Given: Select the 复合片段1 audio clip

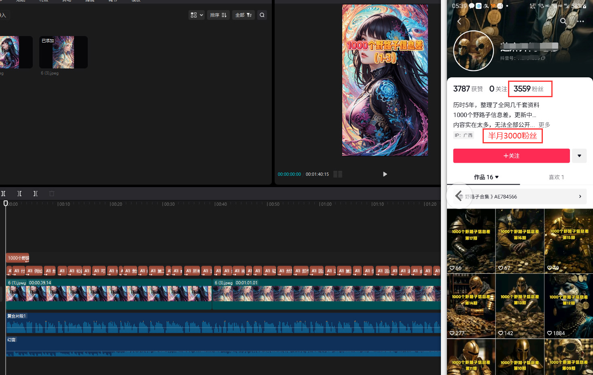Looking at the screenshot, I should click(x=223, y=323).
